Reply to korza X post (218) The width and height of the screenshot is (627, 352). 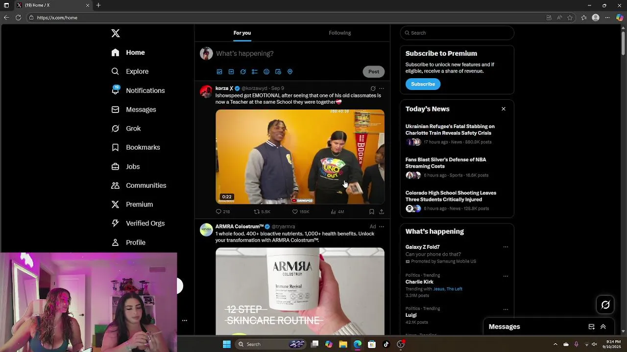coord(223,212)
